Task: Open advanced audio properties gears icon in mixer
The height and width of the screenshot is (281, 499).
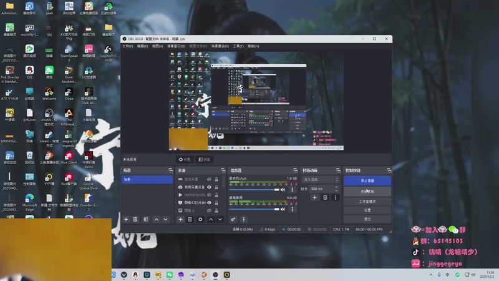Action: 233,220
